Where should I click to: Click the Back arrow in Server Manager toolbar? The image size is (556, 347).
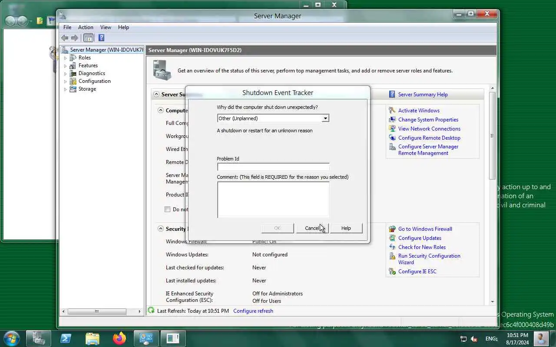pyautogui.click(x=65, y=38)
